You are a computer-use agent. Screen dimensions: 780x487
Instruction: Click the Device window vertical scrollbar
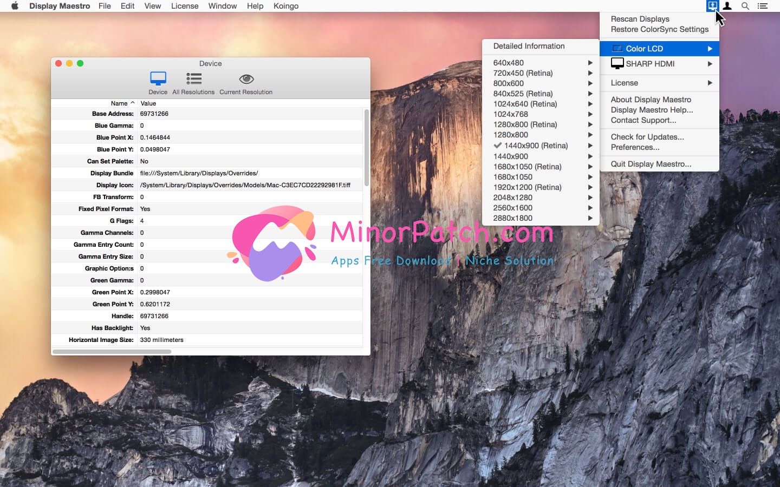(x=366, y=147)
